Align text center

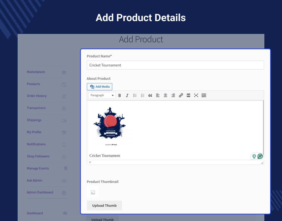(165, 95)
